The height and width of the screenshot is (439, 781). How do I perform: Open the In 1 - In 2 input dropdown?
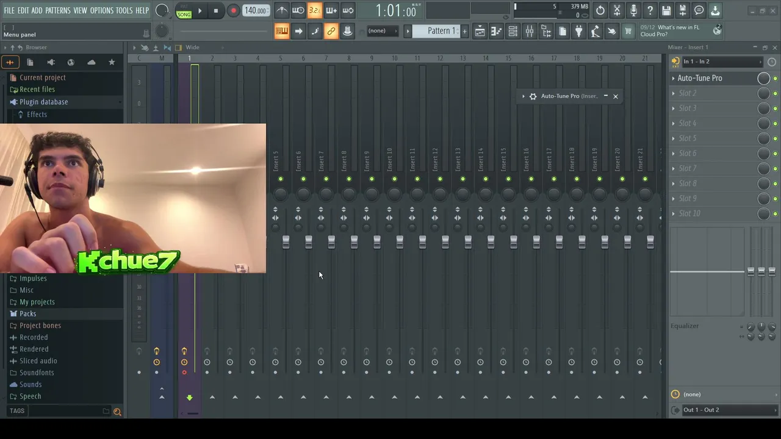[722, 62]
